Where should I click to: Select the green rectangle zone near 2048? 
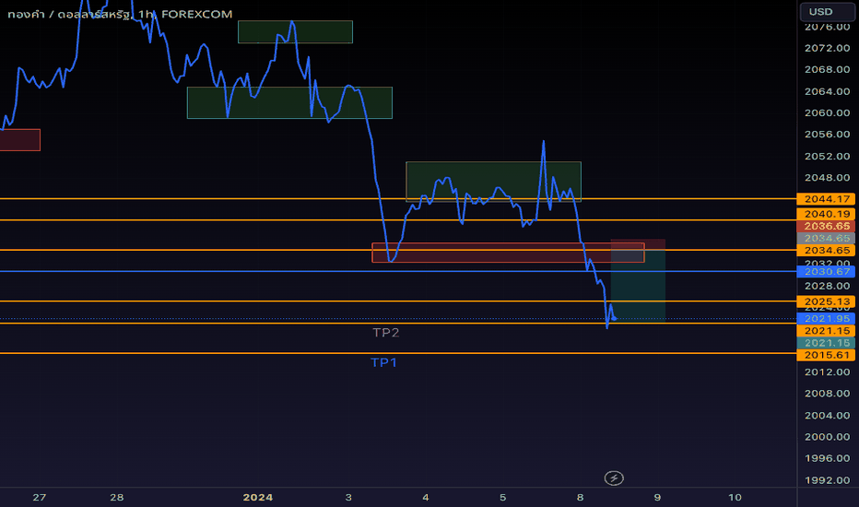pos(494,182)
